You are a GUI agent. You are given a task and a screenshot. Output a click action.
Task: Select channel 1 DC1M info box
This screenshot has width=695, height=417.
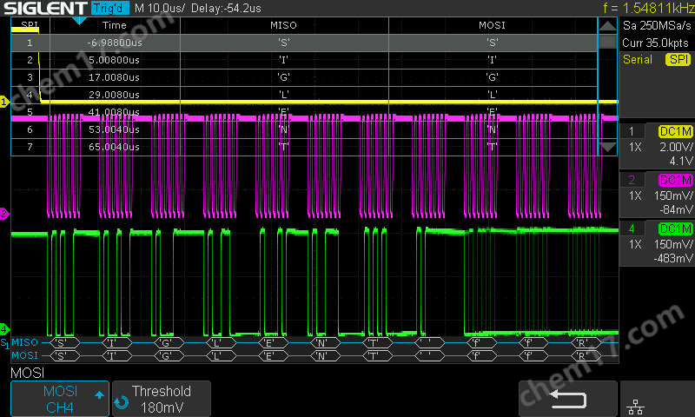pyautogui.click(x=657, y=146)
